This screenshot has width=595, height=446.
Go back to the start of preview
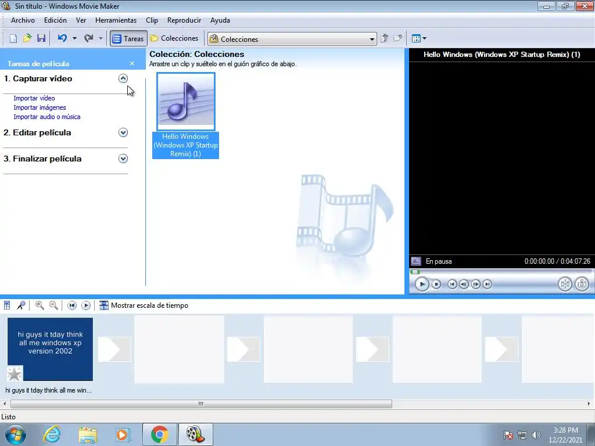point(452,285)
